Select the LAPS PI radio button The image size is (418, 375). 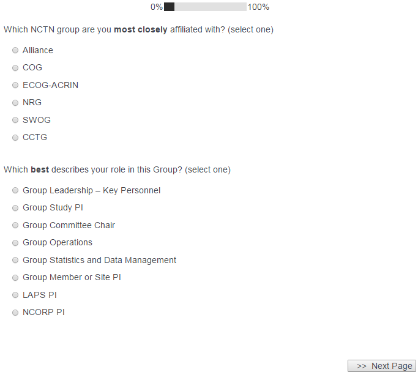[15, 295]
